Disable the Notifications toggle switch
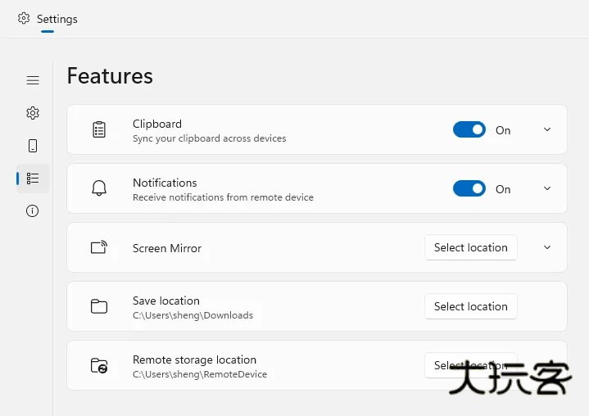 (469, 188)
